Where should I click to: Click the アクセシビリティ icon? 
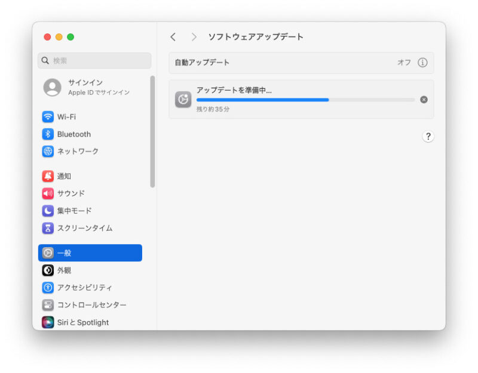point(48,288)
